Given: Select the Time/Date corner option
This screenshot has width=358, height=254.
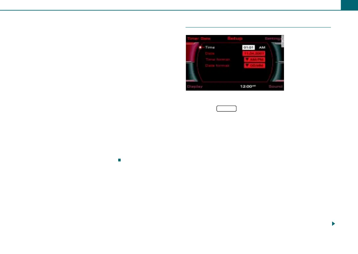Looking at the screenshot, I should tap(199, 39).
